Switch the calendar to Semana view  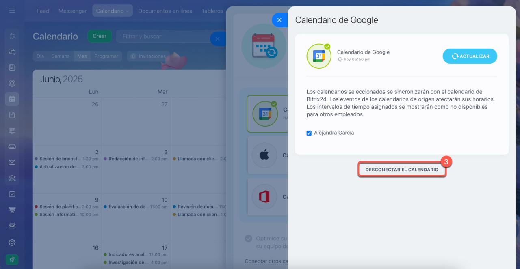(61, 56)
